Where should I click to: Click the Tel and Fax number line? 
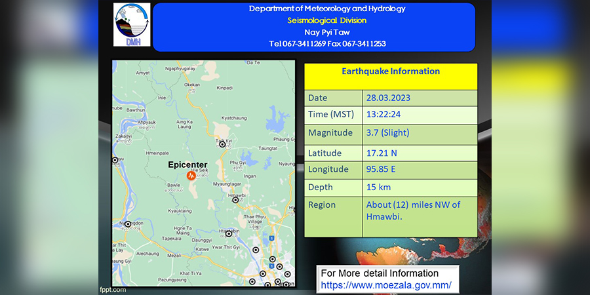327,44
